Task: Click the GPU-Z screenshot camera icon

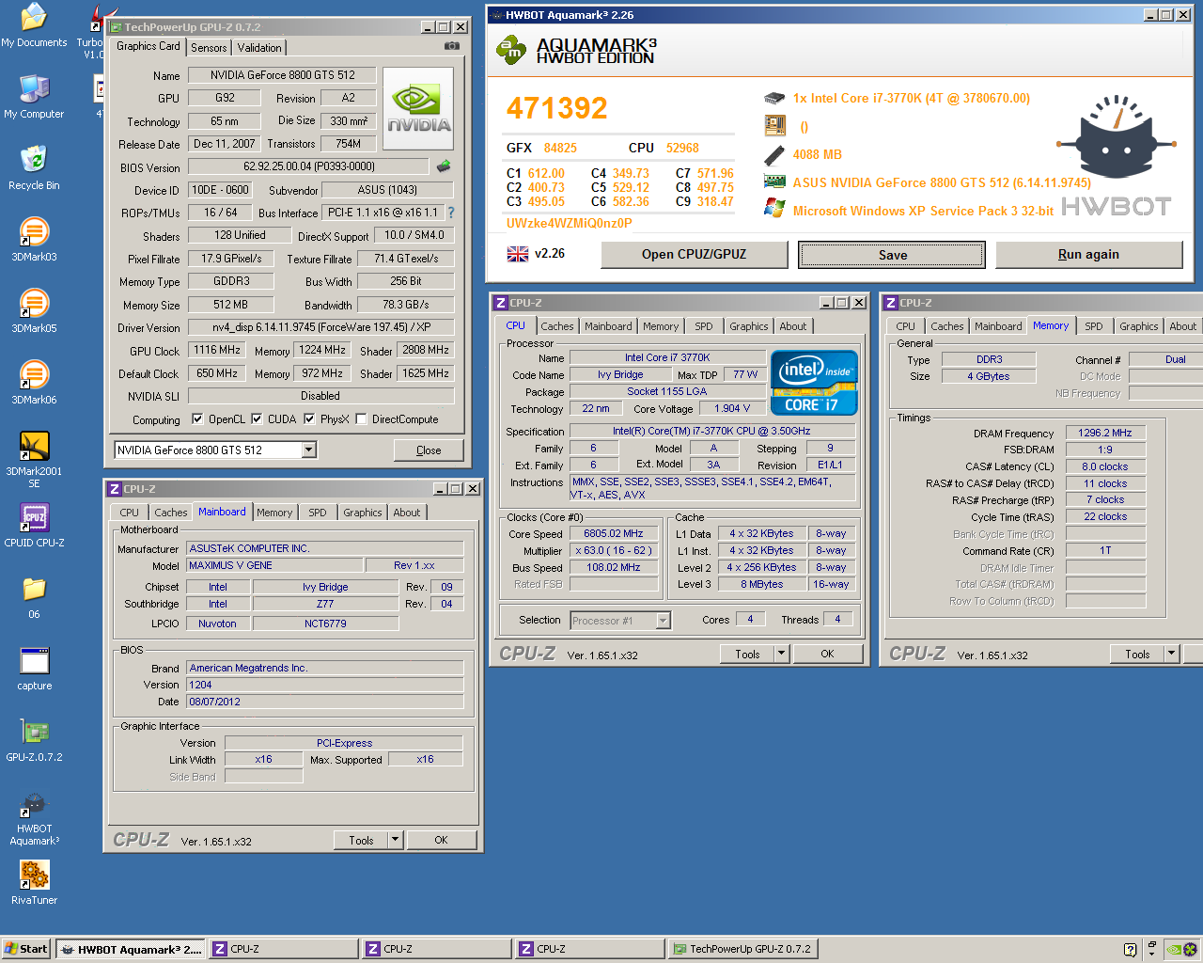Action: point(452,45)
